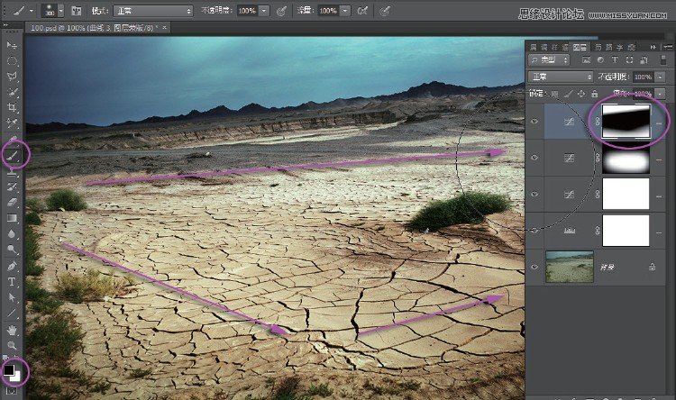Hide the third adjustment layer's eye
The height and width of the screenshot is (400, 676).
coord(534,194)
